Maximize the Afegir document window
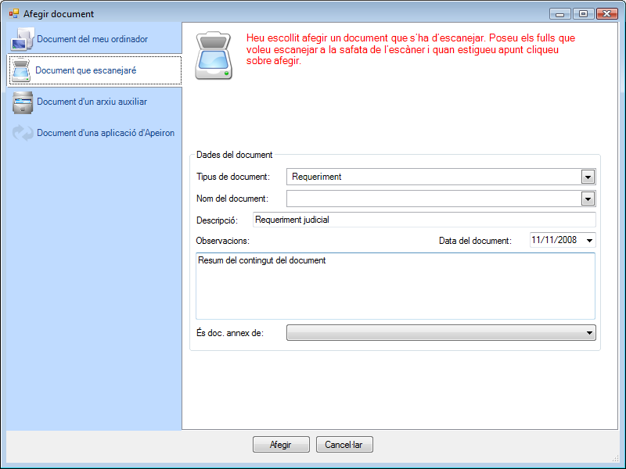Viewport: 626px width, 469px height. pyautogui.click(x=583, y=14)
